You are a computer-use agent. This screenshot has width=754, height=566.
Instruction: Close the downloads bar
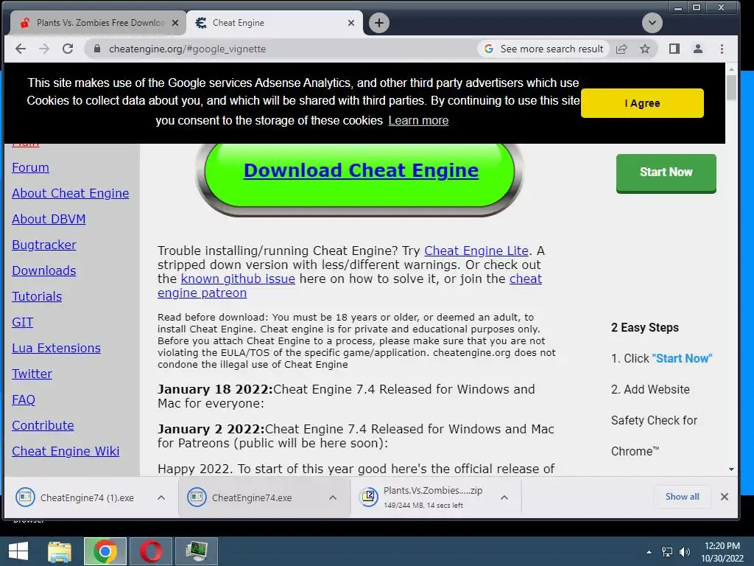(725, 497)
